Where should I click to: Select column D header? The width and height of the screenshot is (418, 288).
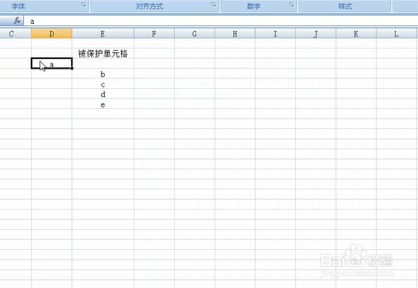pyautogui.click(x=52, y=34)
